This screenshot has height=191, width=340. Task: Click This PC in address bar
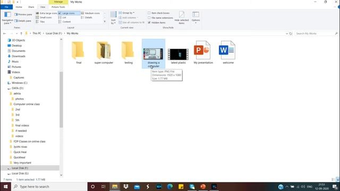click(37, 33)
